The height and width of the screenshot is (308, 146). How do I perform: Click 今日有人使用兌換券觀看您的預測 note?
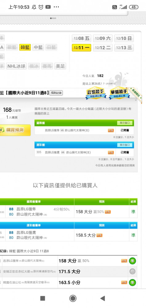point(115,165)
